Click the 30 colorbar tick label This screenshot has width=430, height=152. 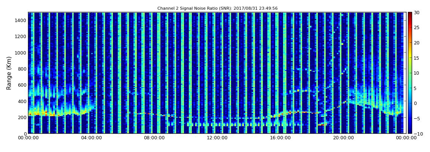coord(417,12)
